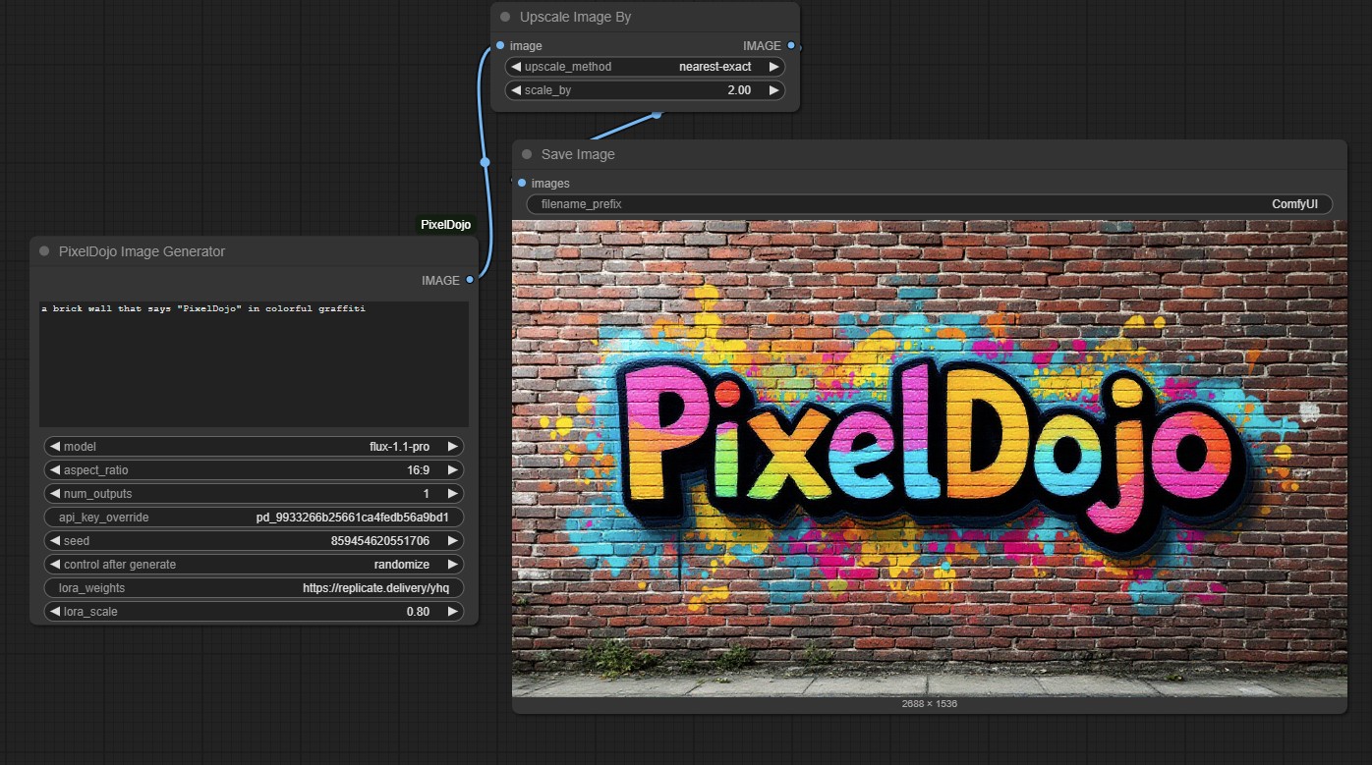Screen dimensions: 1372x765
Task: Click the IMAGE output port of Upscale Image By
Action: click(x=791, y=45)
